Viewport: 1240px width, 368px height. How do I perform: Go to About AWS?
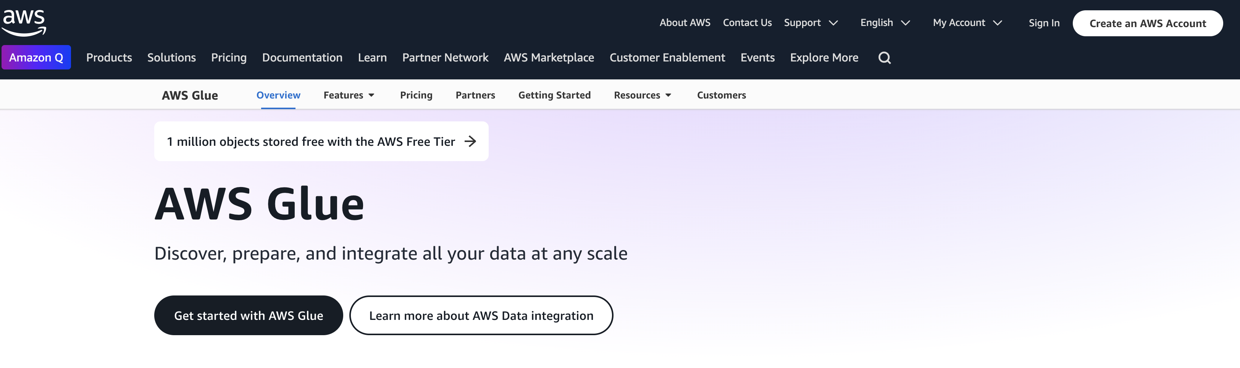pyautogui.click(x=685, y=23)
